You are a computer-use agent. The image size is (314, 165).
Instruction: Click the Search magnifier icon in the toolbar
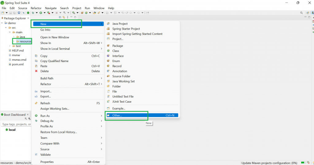301,13
